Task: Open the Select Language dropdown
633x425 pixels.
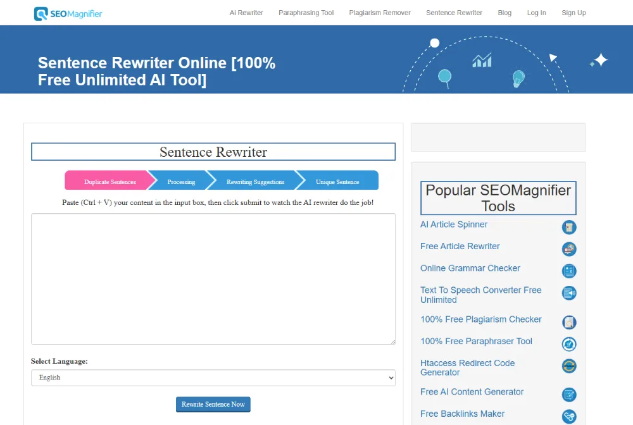Action: click(213, 378)
